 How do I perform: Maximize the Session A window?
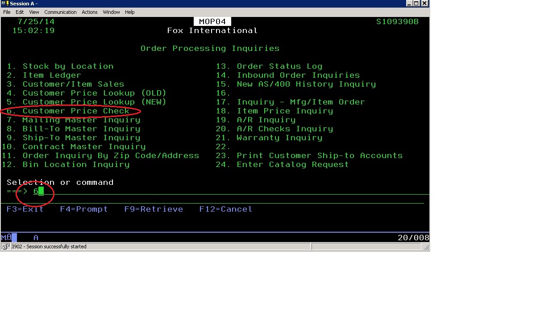416,4
